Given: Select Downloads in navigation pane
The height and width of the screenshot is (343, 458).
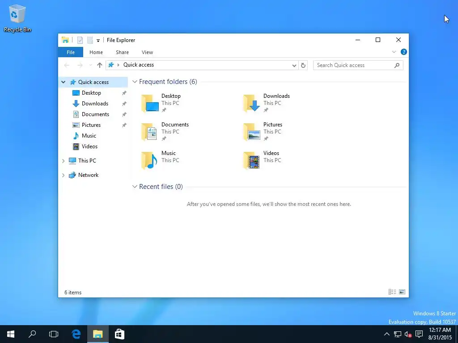Looking at the screenshot, I should (x=90, y=104).
